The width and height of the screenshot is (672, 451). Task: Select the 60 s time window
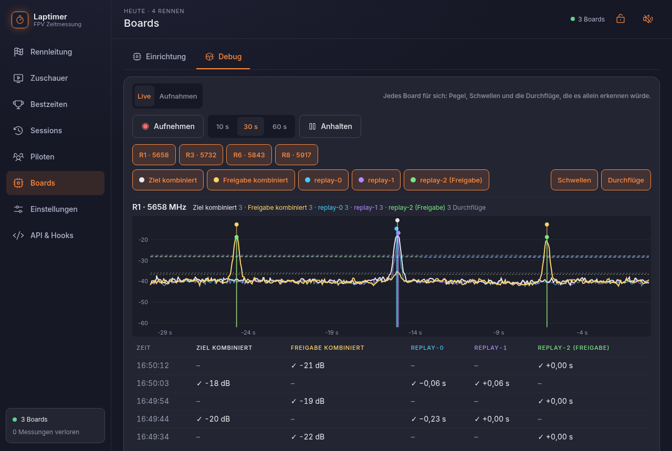279,126
